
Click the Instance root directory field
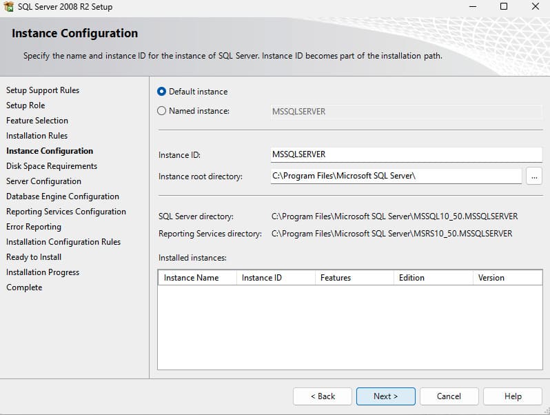click(396, 176)
